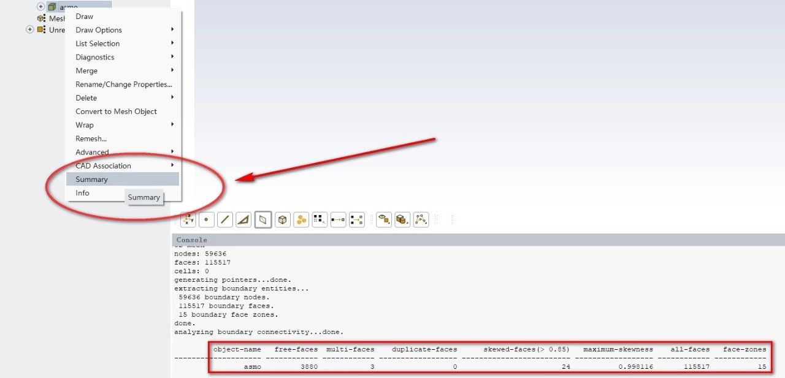Click the 'cells: 0' console line
Image resolution: width=785 pixels, height=378 pixels.
click(191, 271)
